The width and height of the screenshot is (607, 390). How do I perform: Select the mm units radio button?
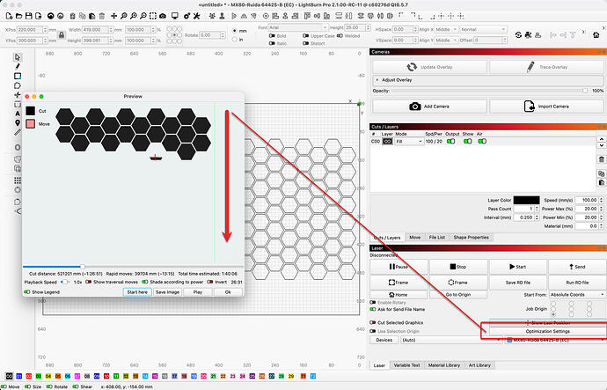(x=235, y=30)
